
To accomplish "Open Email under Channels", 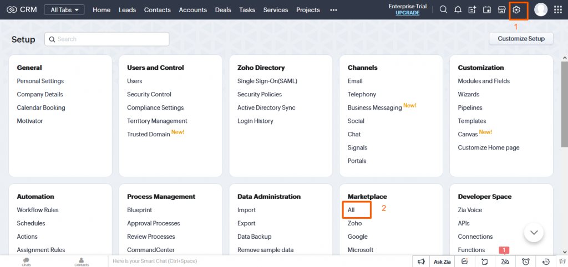I will (355, 81).
